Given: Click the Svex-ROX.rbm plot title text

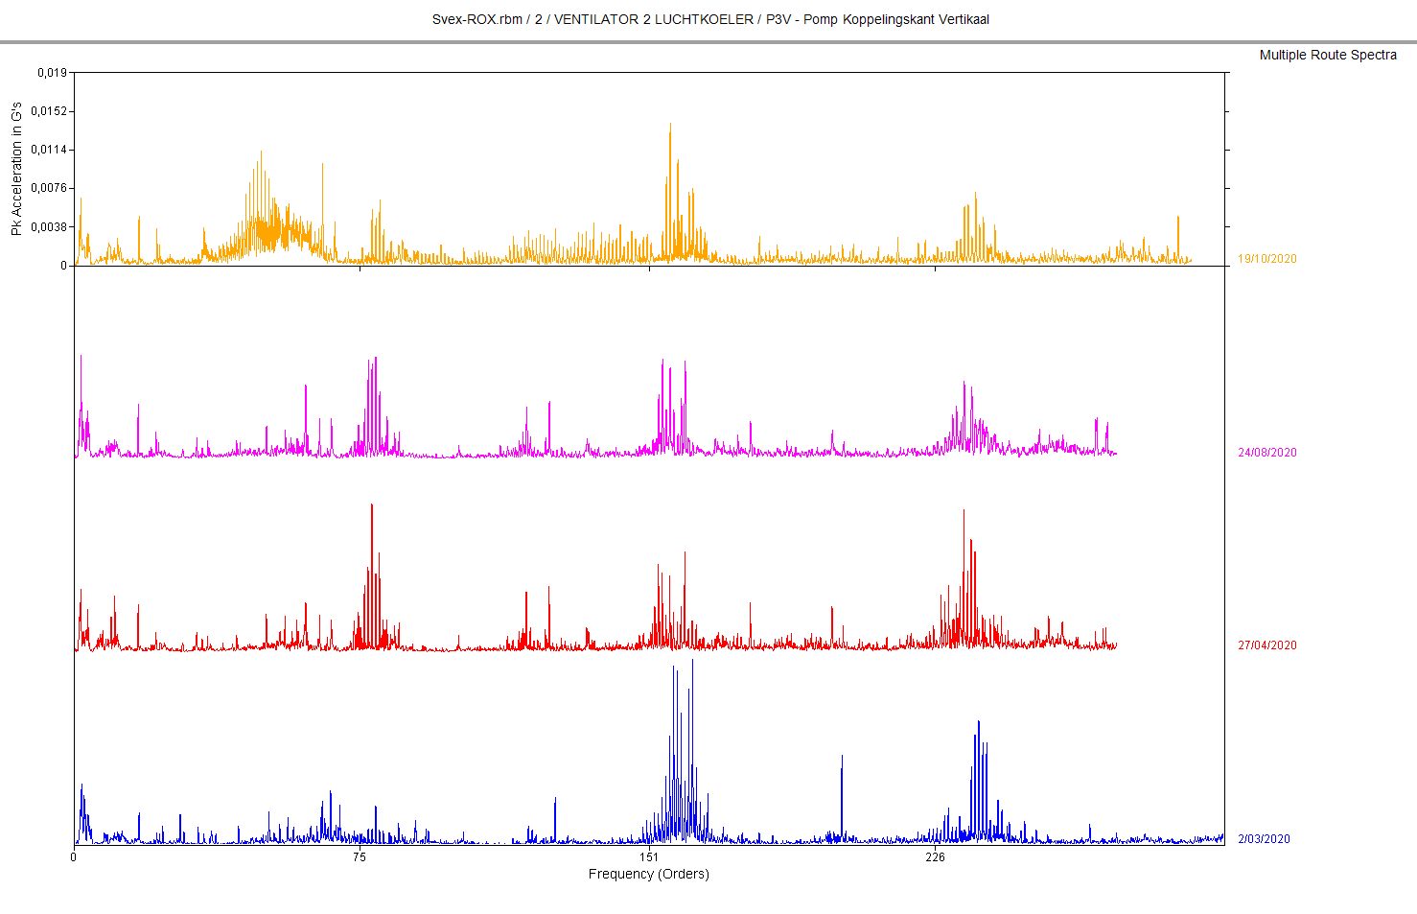Looking at the screenshot, I should [x=710, y=19].
